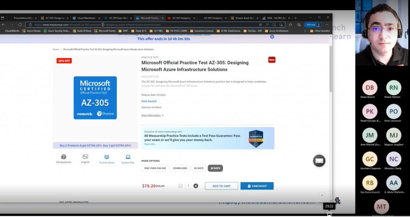Open the Build 20 Book bookmark
The height and width of the screenshot is (217, 410).
[82, 31]
